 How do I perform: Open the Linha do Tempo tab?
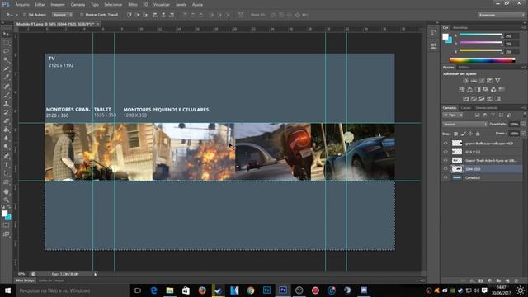(51, 280)
